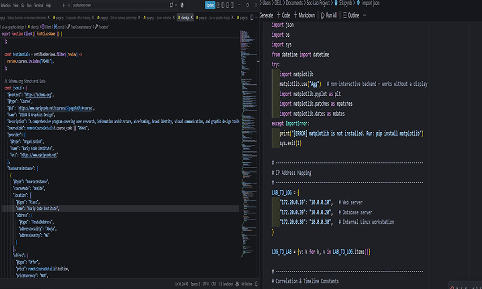Open the View menu
This screenshot has width=482, height=289.
[x=16, y=5]
